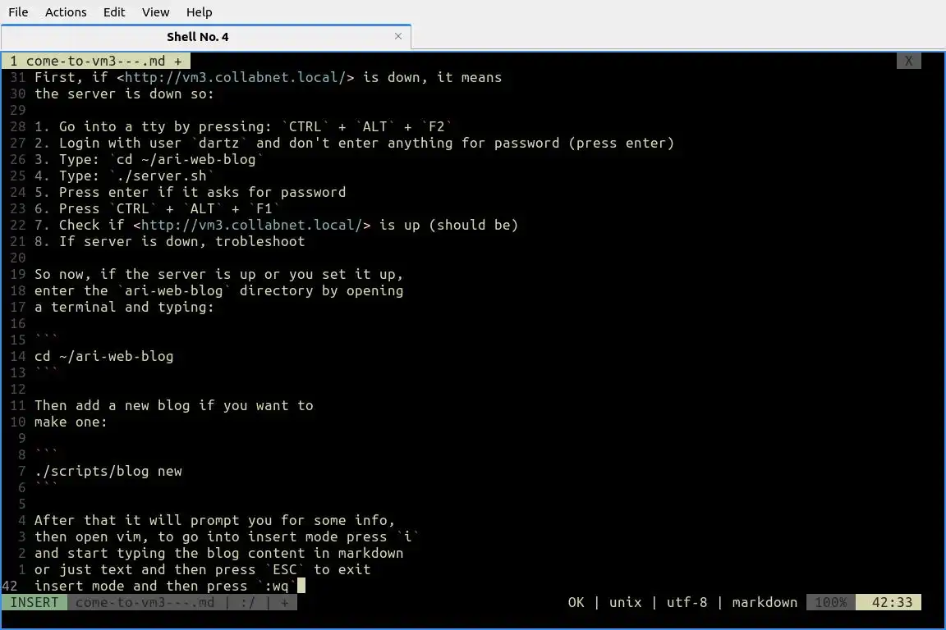This screenshot has width=946, height=630.
Task: Select the Shell No. 4 tab
Action: (x=206, y=37)
